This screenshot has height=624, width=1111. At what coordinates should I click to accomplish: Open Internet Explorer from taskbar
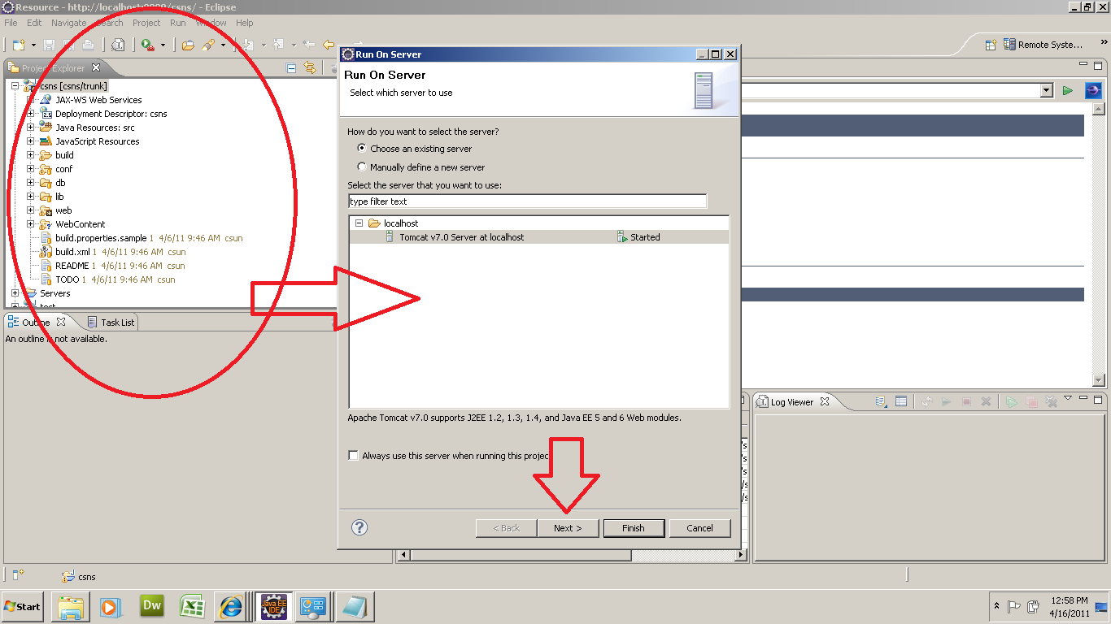[x=232, y=606]
